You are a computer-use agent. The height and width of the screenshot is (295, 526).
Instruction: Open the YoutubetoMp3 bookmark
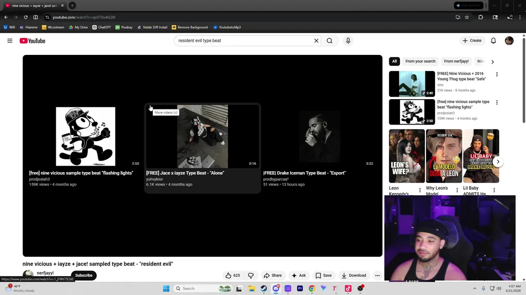[227, 27]
